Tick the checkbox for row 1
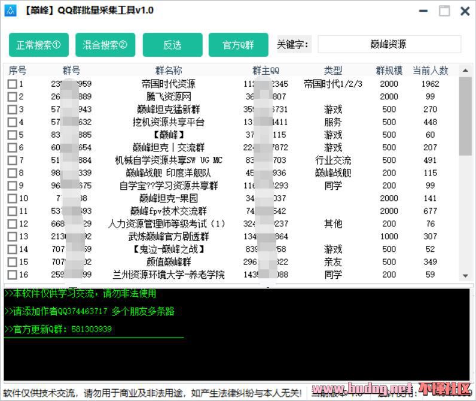 12,84
